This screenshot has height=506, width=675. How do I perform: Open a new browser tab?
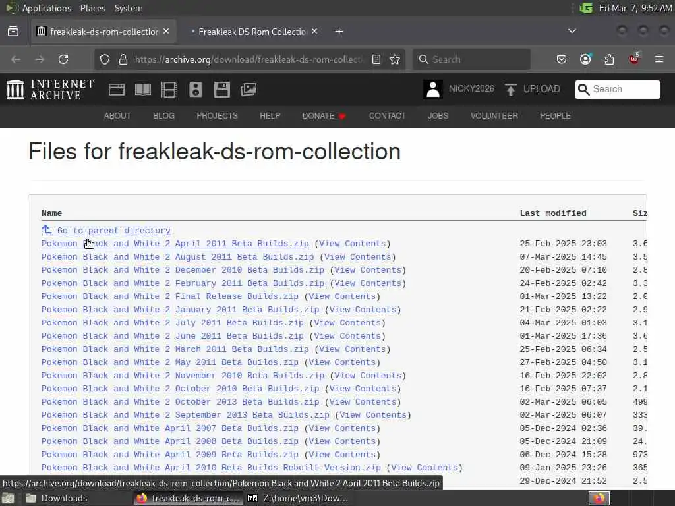[x=339, y=32]
